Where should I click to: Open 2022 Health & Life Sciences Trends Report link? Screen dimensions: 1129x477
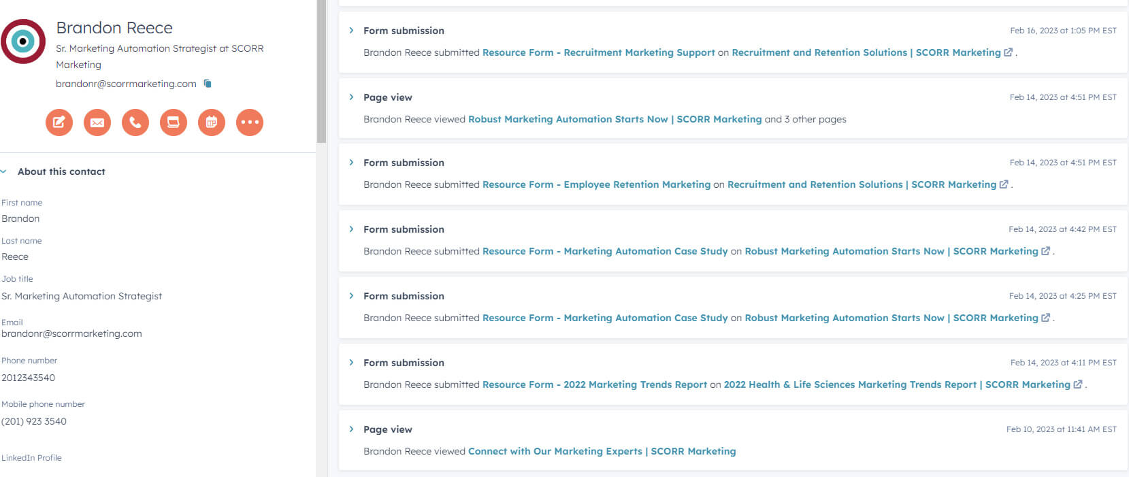pyautogui.click(x=897, y=384)
